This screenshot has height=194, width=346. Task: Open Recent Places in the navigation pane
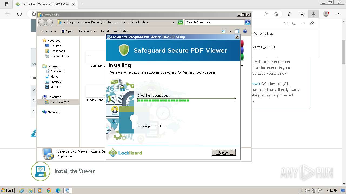[59, 56]
